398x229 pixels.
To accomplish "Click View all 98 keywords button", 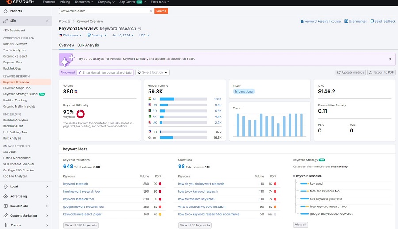I will coord(195,225).
